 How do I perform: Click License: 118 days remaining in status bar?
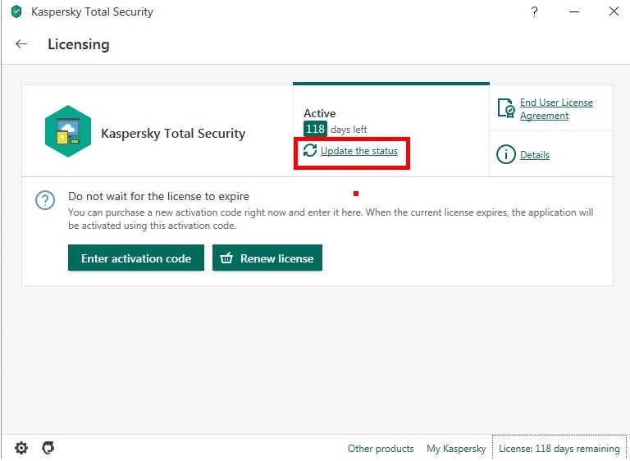559,449
